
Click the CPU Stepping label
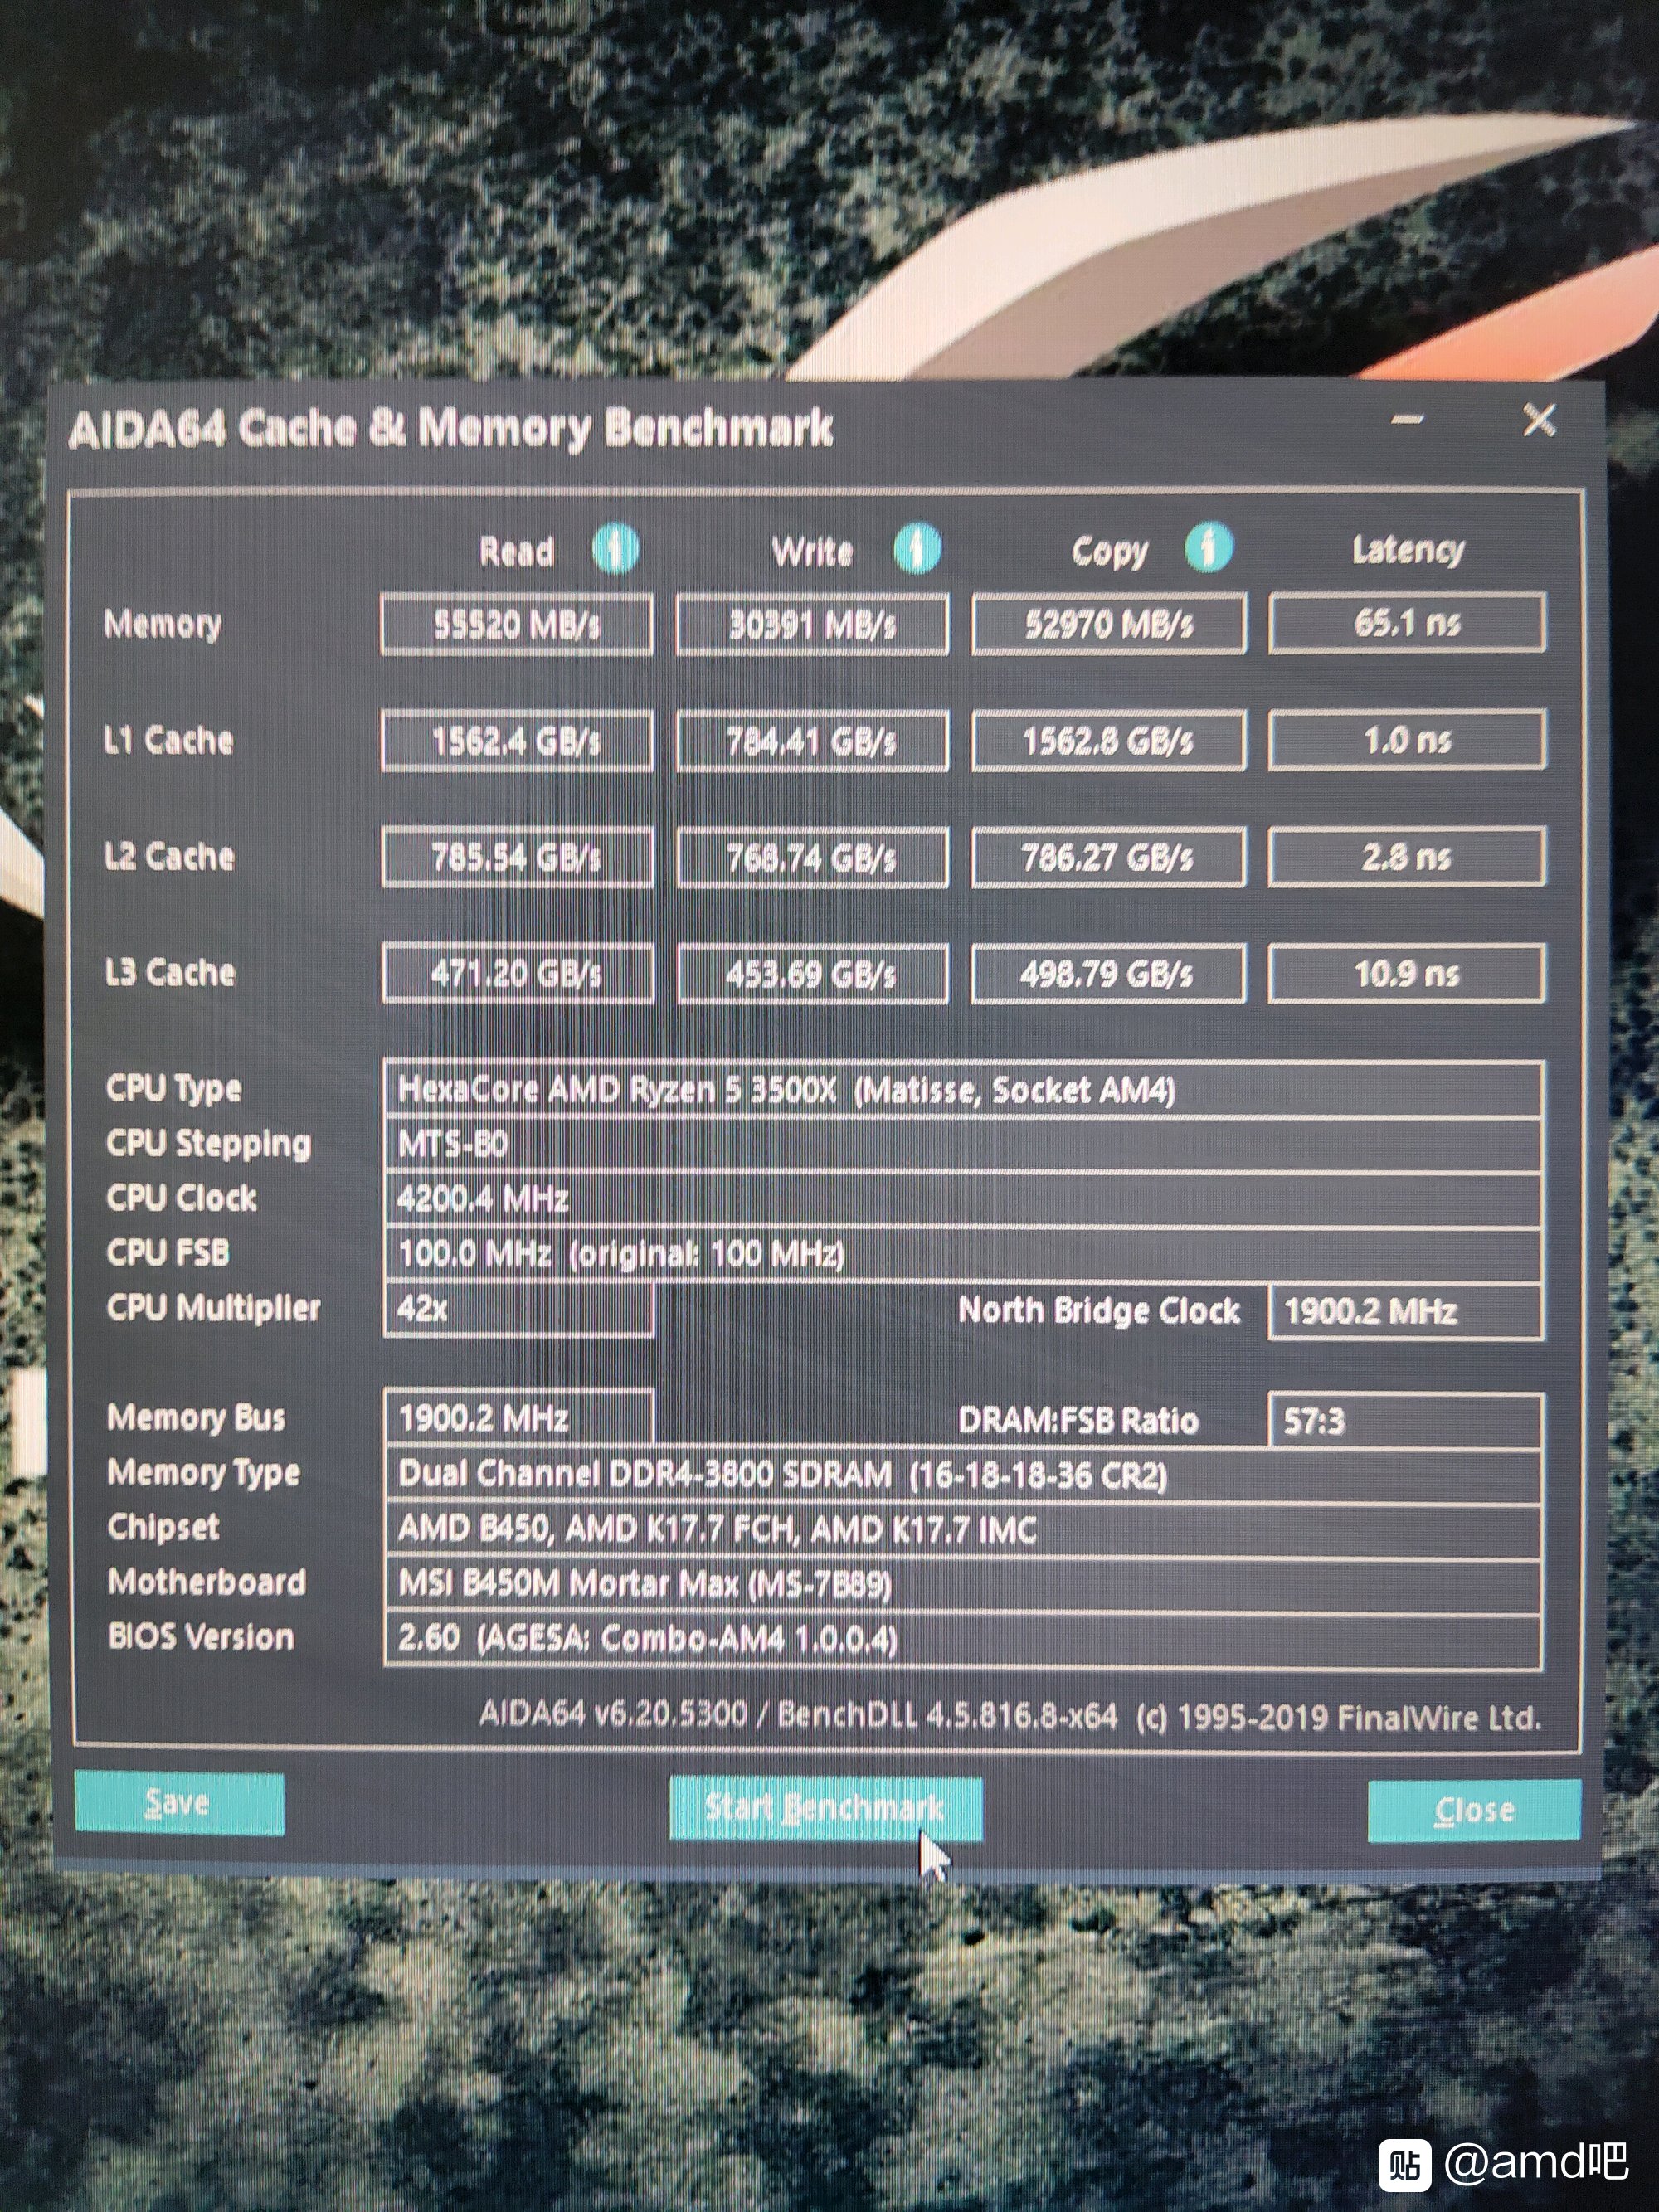tap(209, 1145)
